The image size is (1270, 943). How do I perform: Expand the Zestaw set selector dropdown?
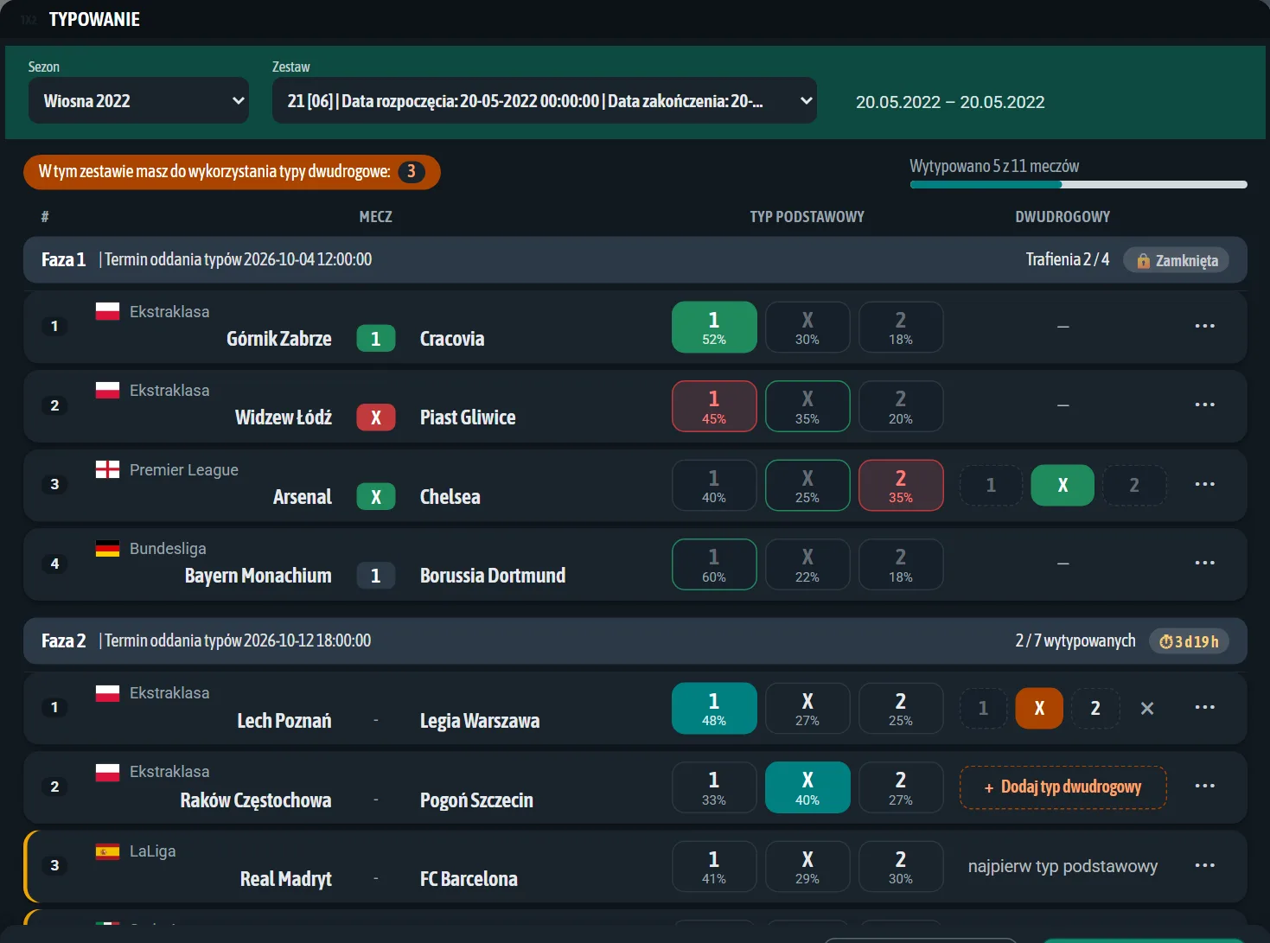545,100
